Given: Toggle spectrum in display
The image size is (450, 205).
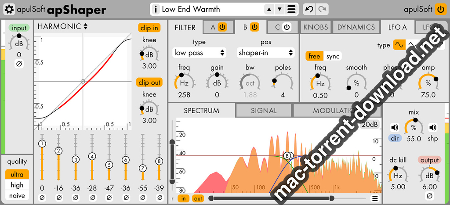Looking at the screenshot, I should point(183,198).
